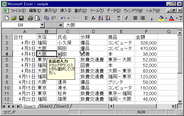Click the horizontal scrollbar right arrow
Screen dimensions: 184x116
pos(173,106)
